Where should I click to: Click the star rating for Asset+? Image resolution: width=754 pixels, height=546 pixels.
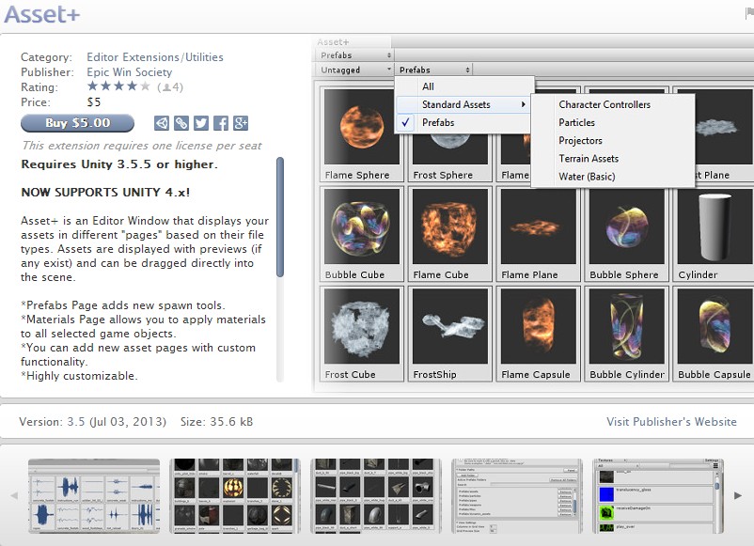click(118, 86)
